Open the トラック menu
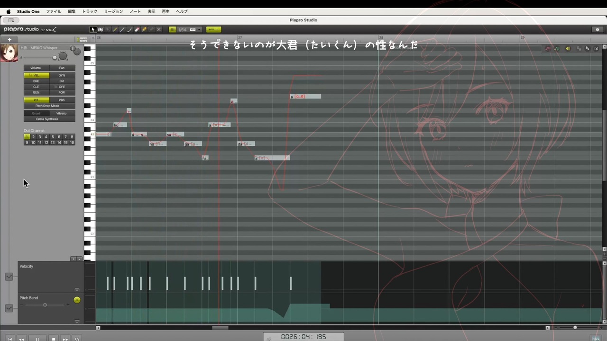The width and height of the screenshot is (607, 341). [x=90, y=11]
